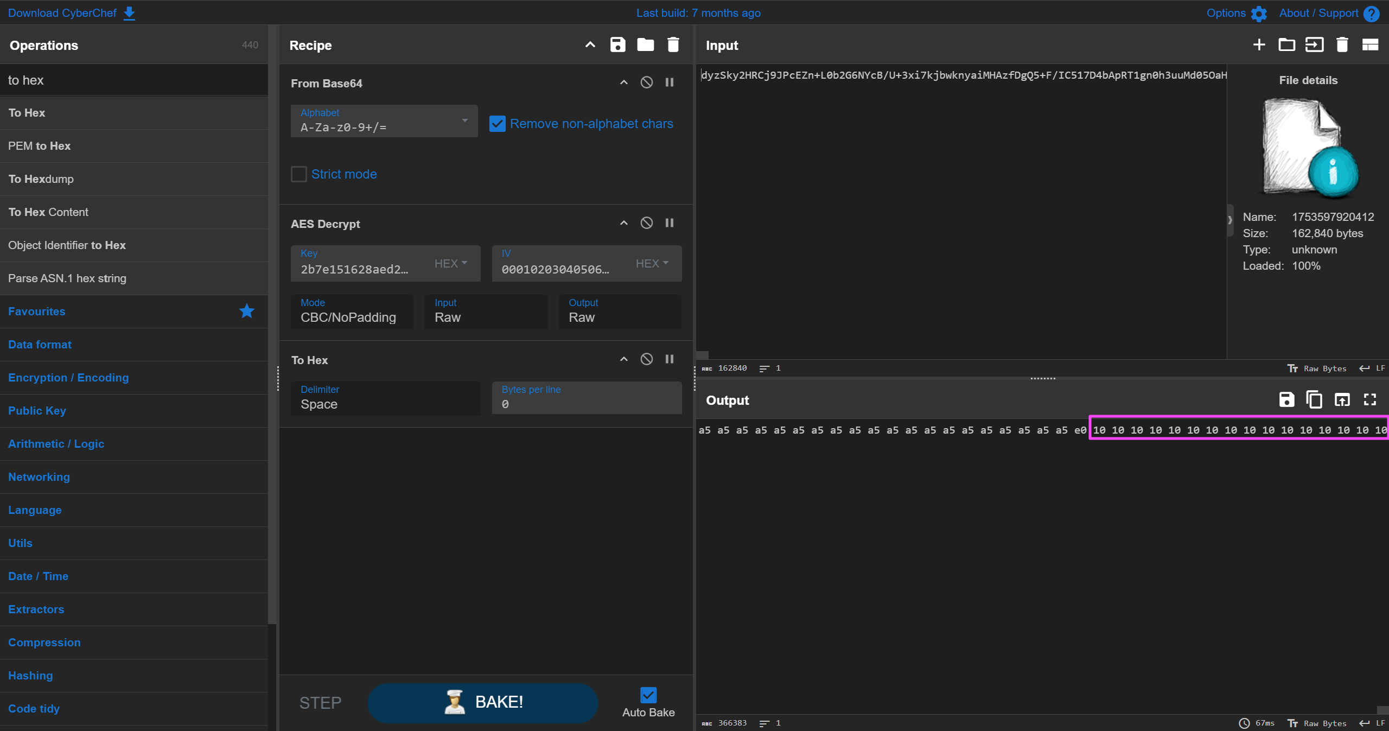
Task: Open the Base64 Alphabet dropdown
Action: point(384,121)
